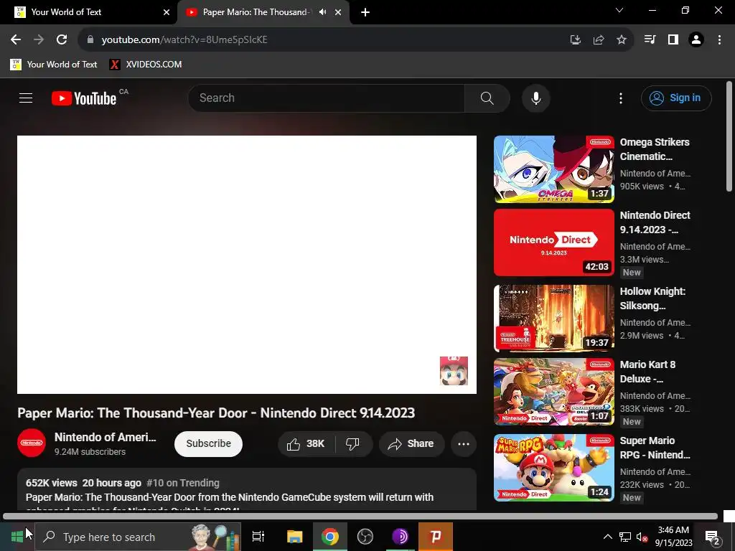Click the video player area
The image size is (735, 551).
click(247, 265)
